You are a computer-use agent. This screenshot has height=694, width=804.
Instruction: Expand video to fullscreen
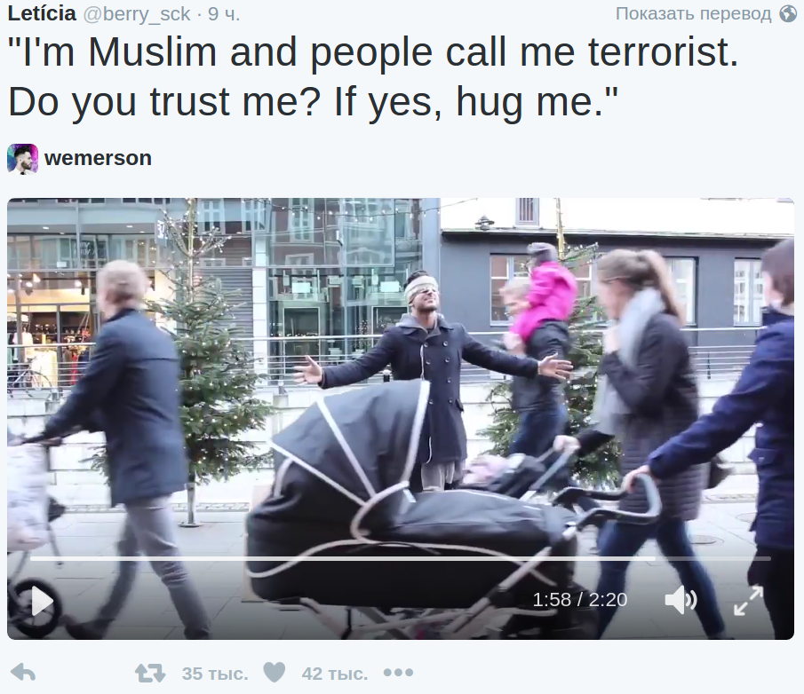749,600
